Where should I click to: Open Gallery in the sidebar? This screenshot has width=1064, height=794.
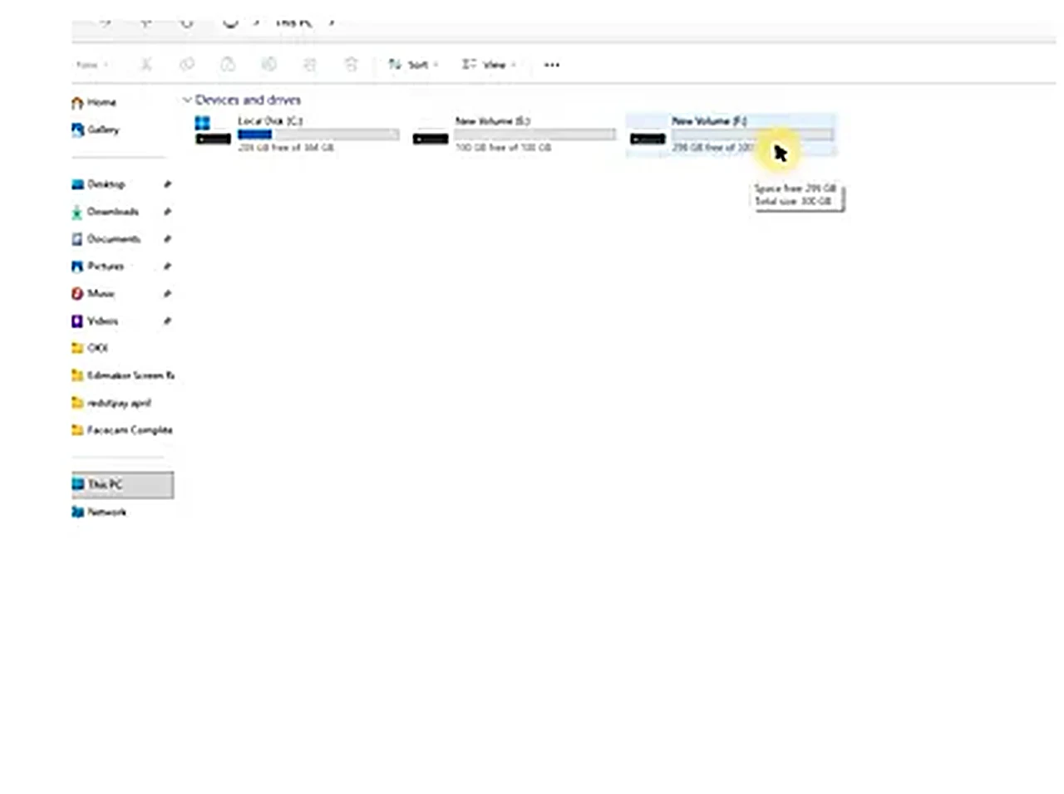[96, 130]
